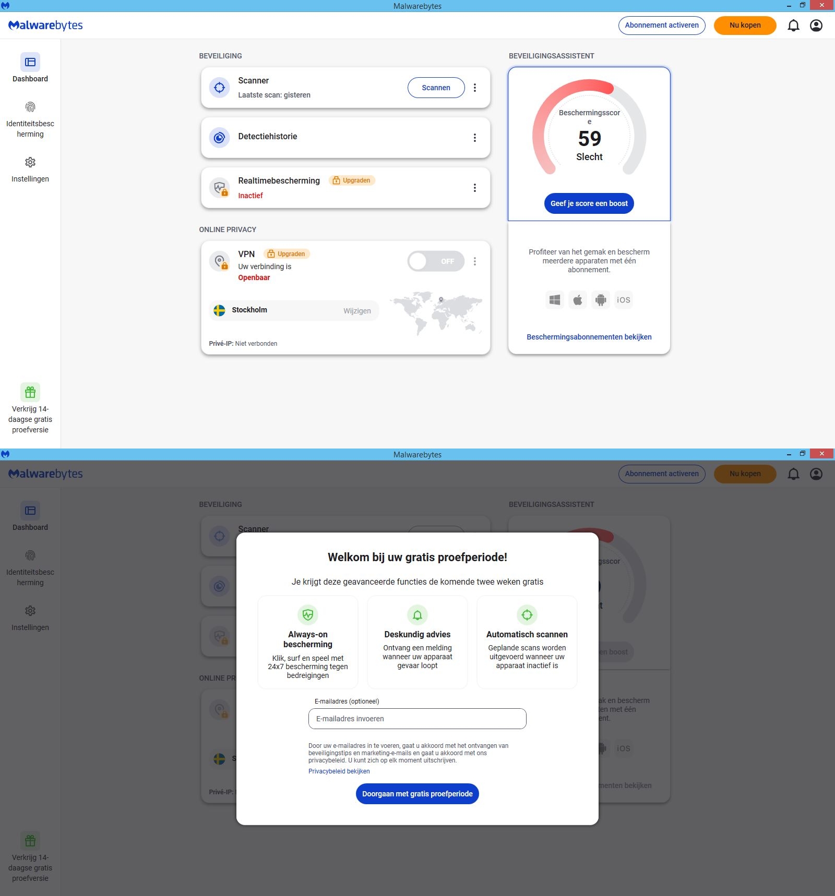Click the protection score gauge
Viewport: 835px width, 896px height.
(x=589, y=128)
